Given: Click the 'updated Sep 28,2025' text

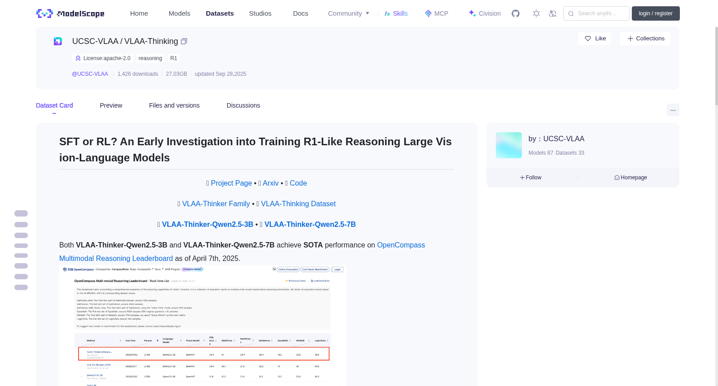Looking at the screenshot, I should pyautogui.click(x=220, y=74).
